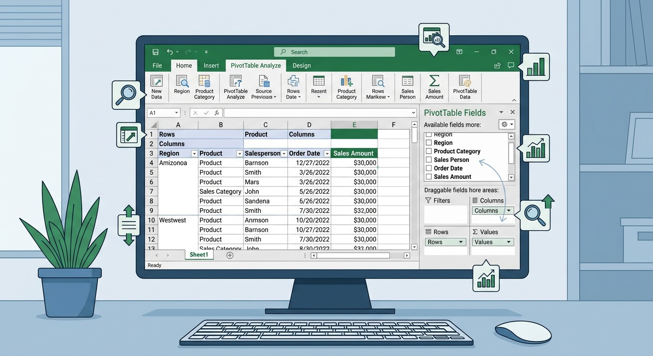Viewport: 653px width, 356px height.
Task: Check the Region field checkbox
Action: pos(429,143)
